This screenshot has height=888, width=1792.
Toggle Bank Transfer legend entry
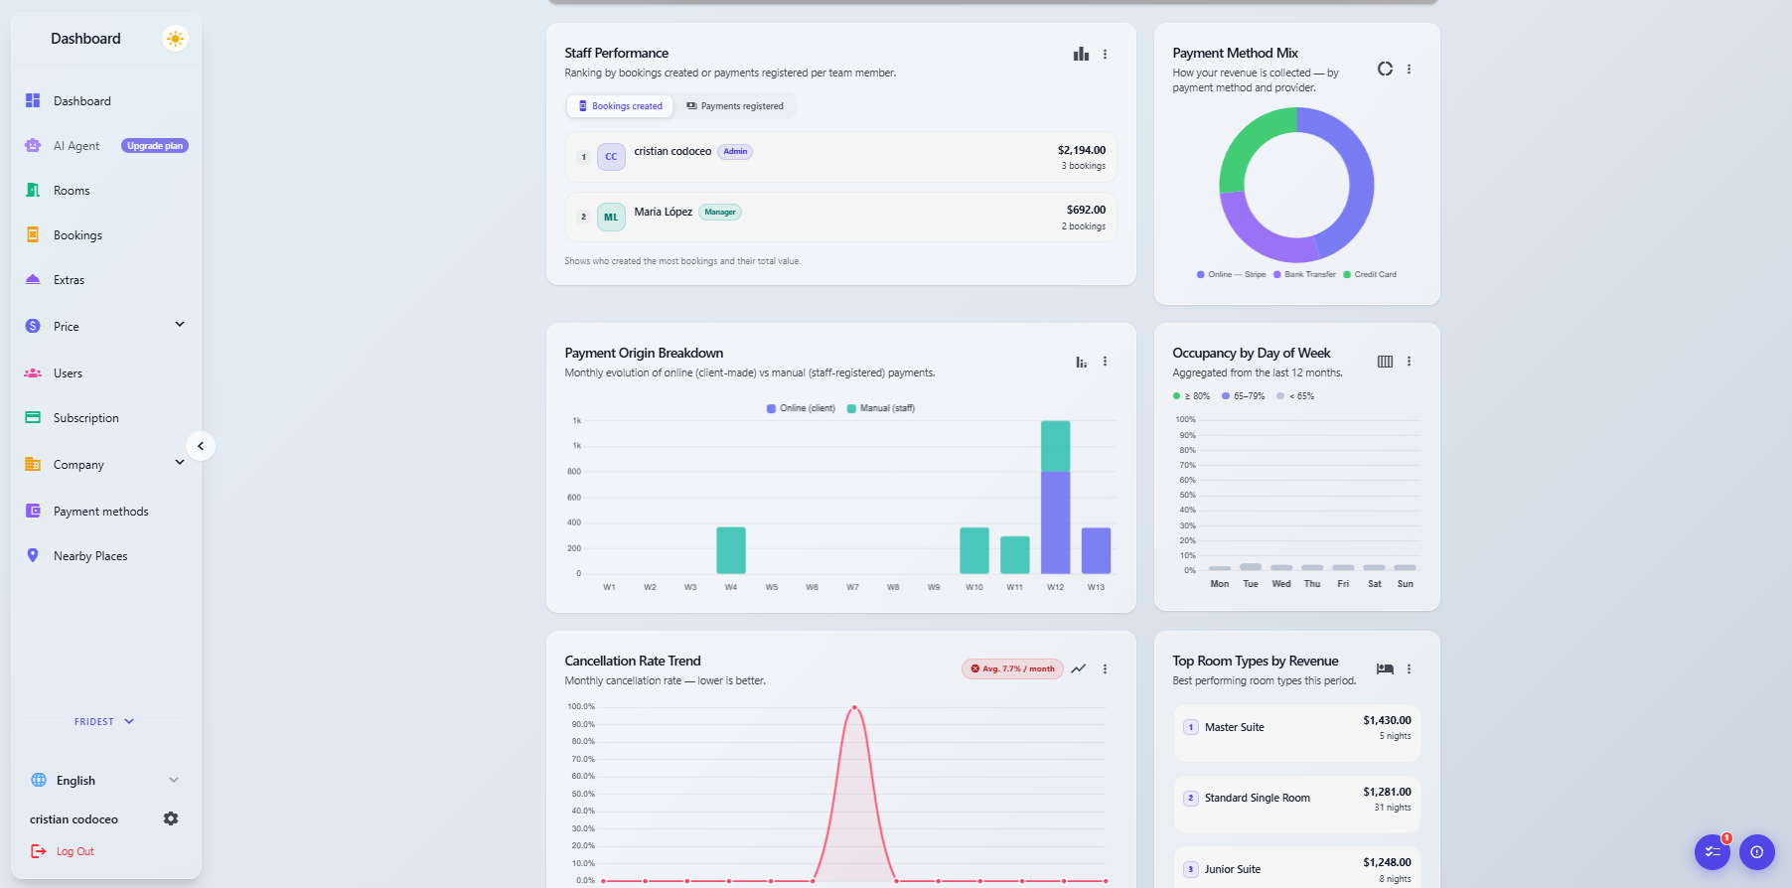click(1304, 274)
